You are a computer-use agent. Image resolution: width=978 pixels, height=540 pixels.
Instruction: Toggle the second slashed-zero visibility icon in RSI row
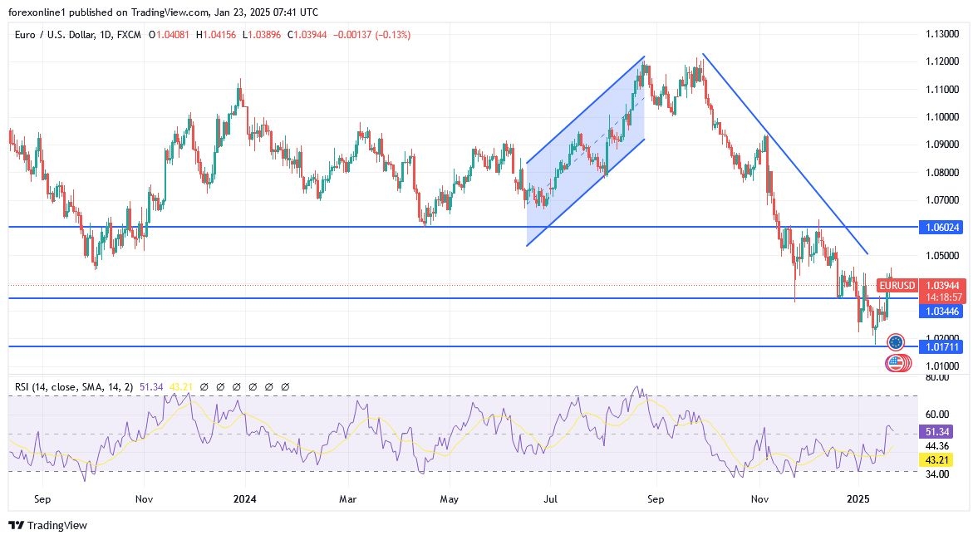[220, 386]
